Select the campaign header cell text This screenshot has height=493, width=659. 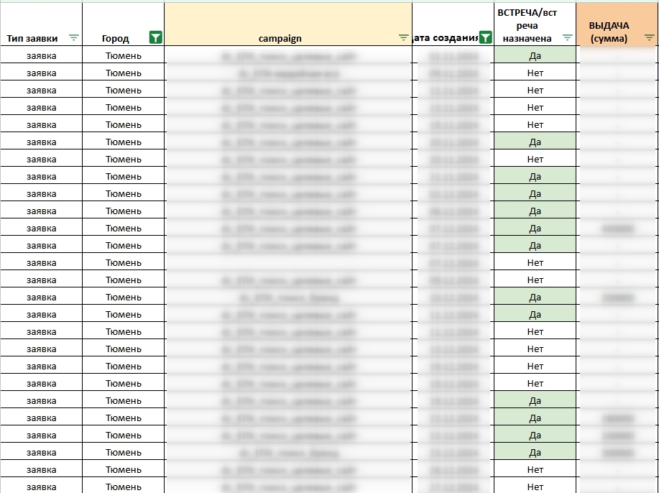click(x=280, y=39)
